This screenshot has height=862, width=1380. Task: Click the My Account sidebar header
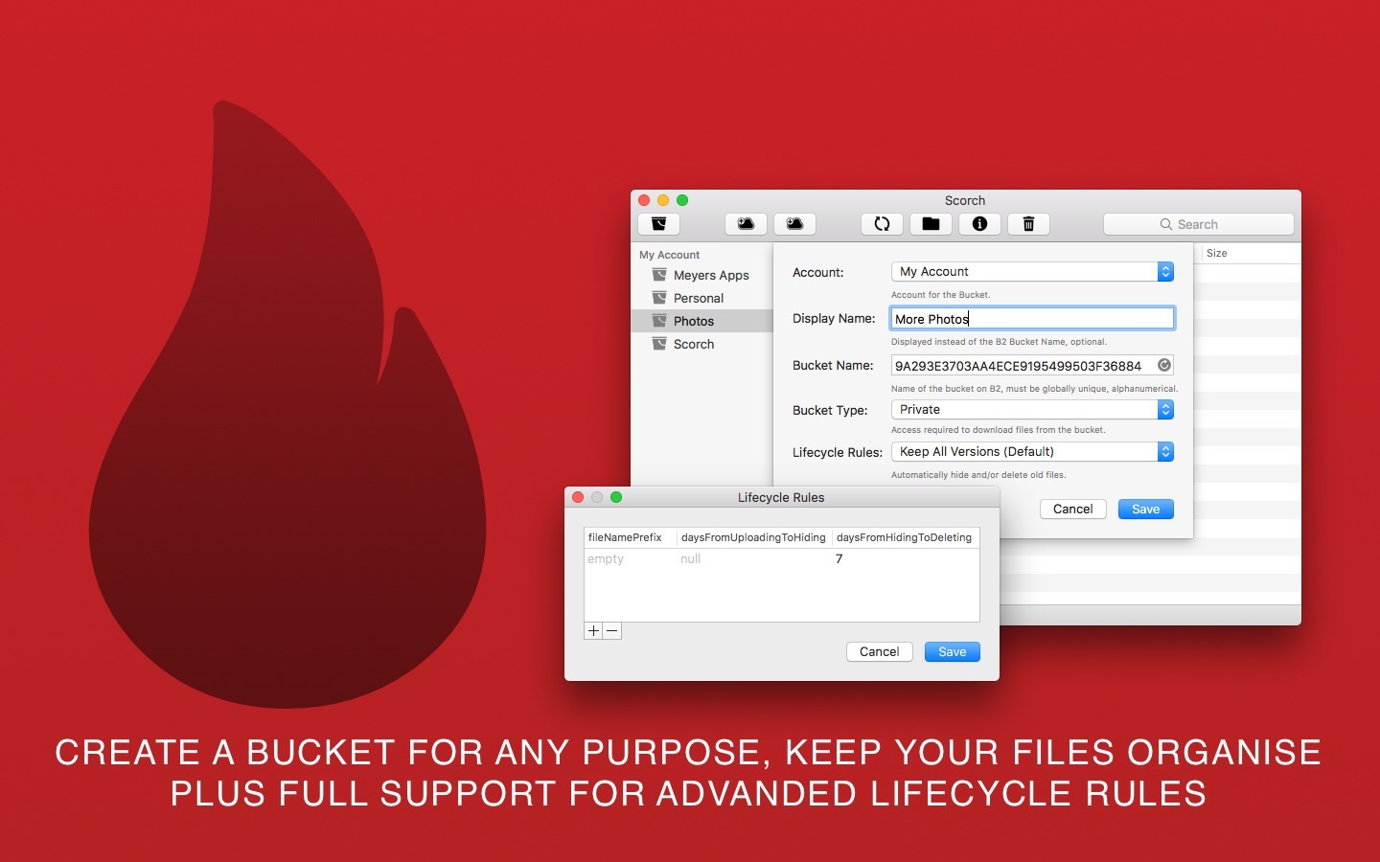(x=670, y=255)
